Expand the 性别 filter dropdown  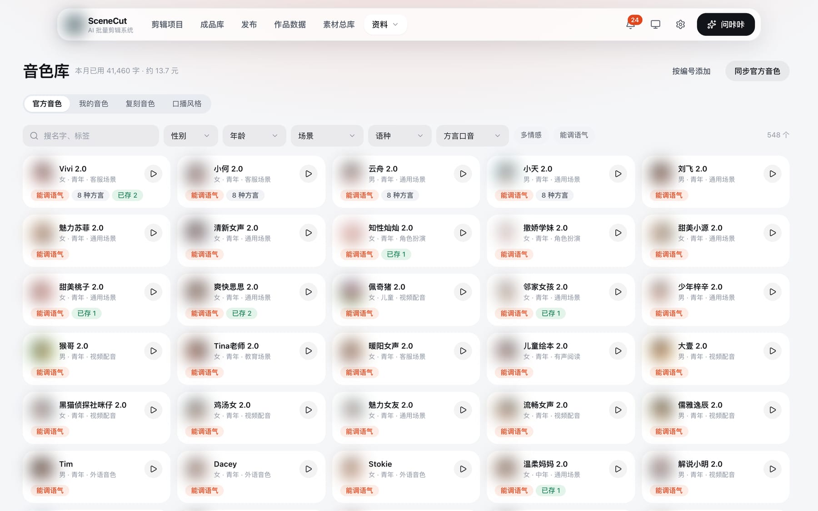point(190,136)
